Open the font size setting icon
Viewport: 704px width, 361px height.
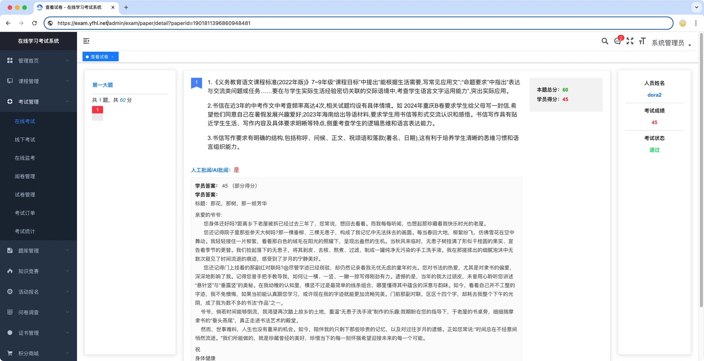coord(642,41)
